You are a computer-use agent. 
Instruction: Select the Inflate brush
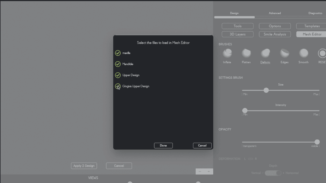[x=227, y=53]
